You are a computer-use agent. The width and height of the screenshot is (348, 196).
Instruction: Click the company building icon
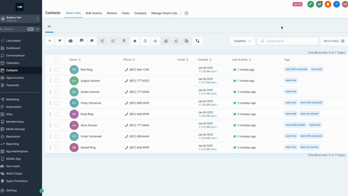[166, 41]
